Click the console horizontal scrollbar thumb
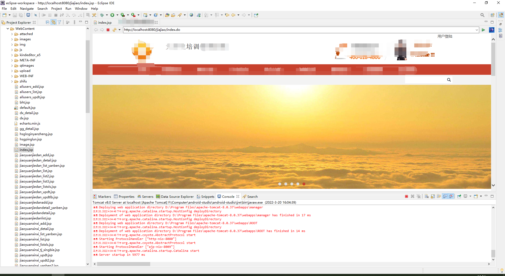This screenshot has width=505, height=276. coord(124,264)
